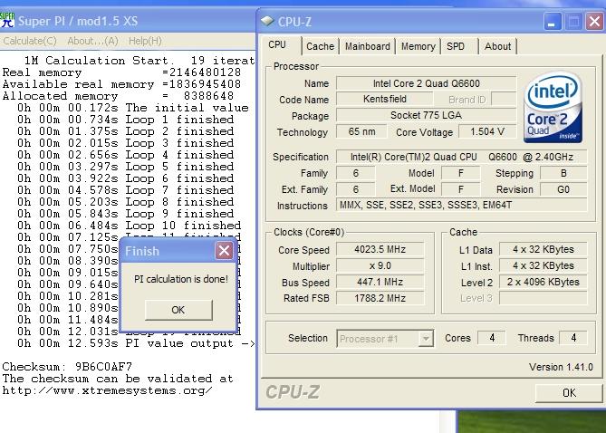Image resolution: width=606 pixels, height=433 pixels.
Task: Open the Calculate(C) menu in Super PI
Action: coord(30,41)
